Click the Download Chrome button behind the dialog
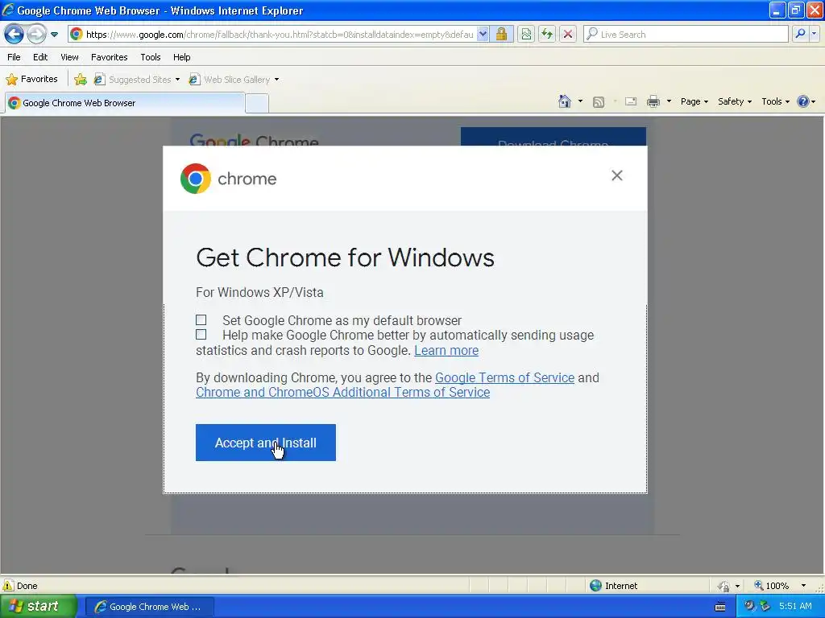The image size is (825, 618). click(553, 137)
